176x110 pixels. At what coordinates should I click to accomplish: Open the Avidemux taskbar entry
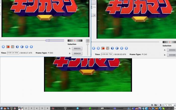point(107,108)
